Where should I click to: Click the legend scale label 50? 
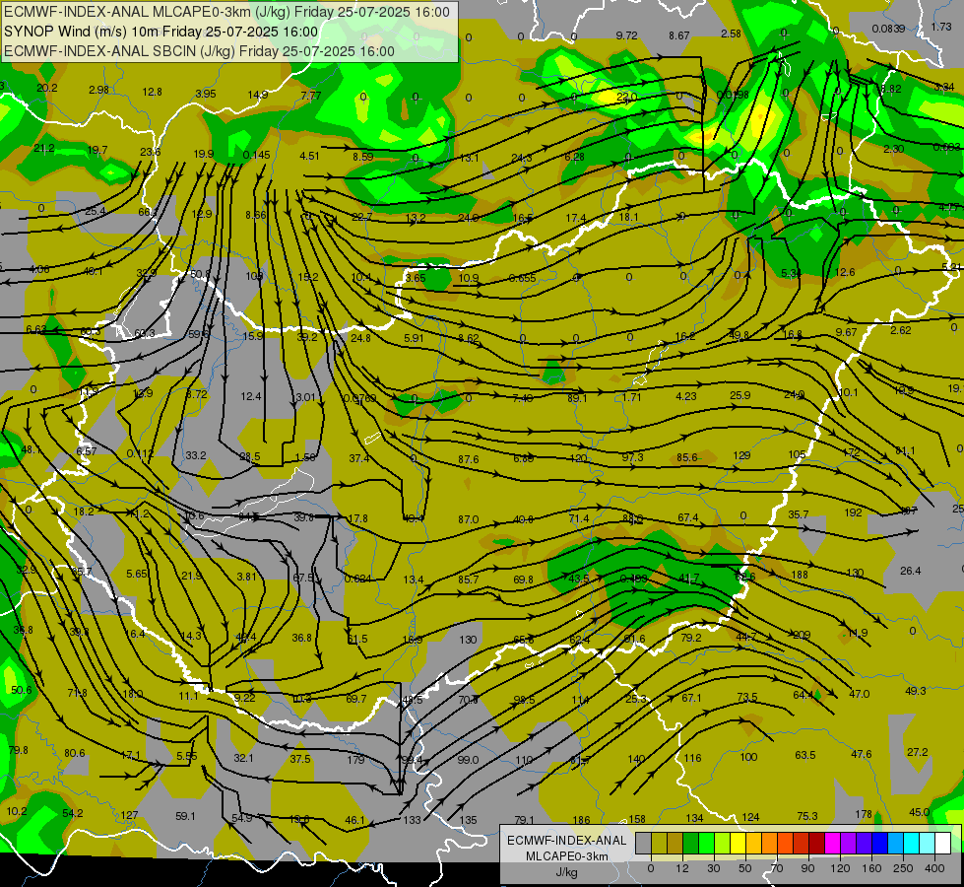click(x=745, y=868)
